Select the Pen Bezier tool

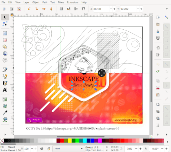5,70
